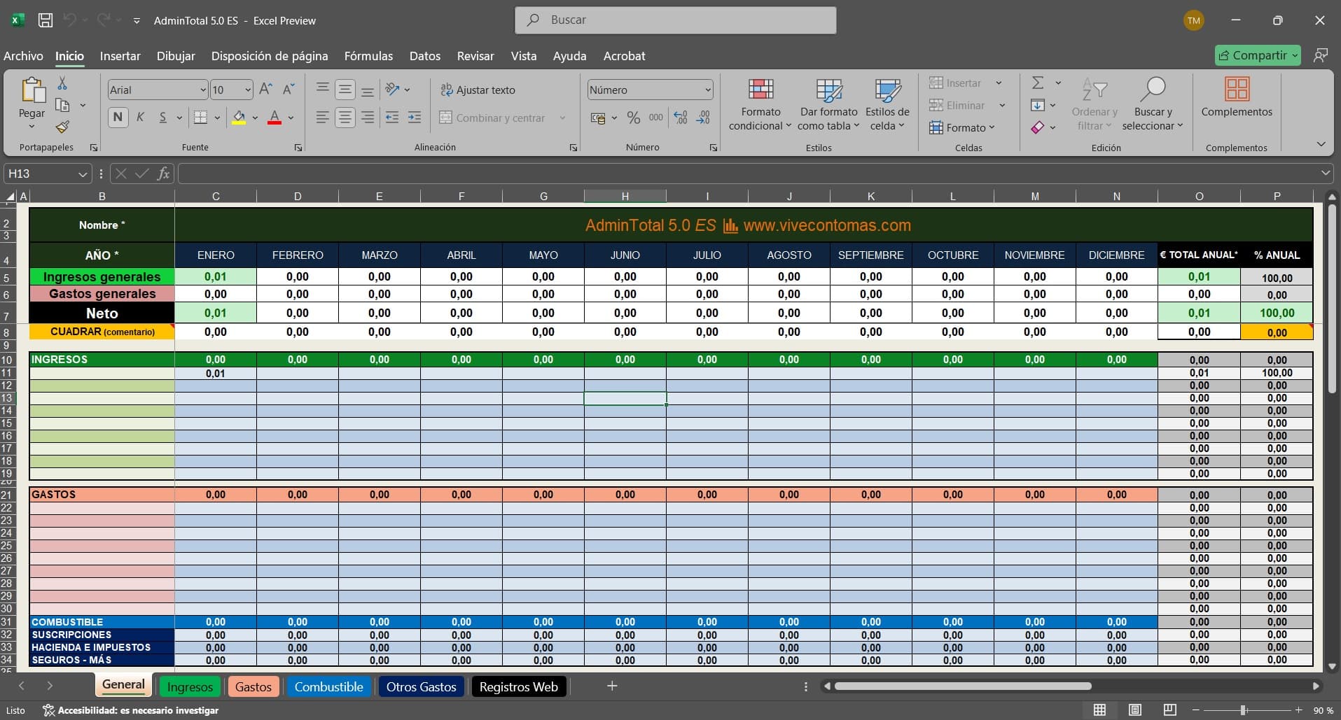The image size is (1341, 720).
Task: Click the Complementos add-ins icon
Action: [x=1237, y=90]
